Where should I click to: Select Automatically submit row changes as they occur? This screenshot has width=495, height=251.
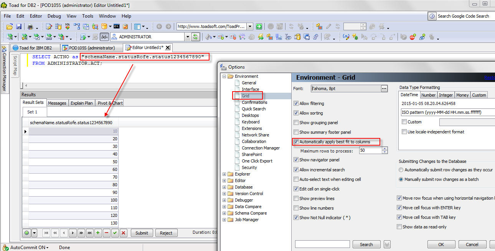(401, 170)
